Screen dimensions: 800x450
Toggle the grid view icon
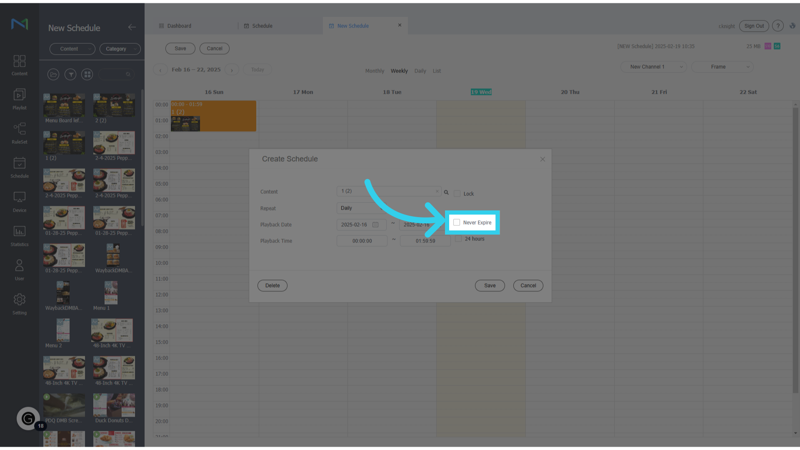tap(87, 75)
